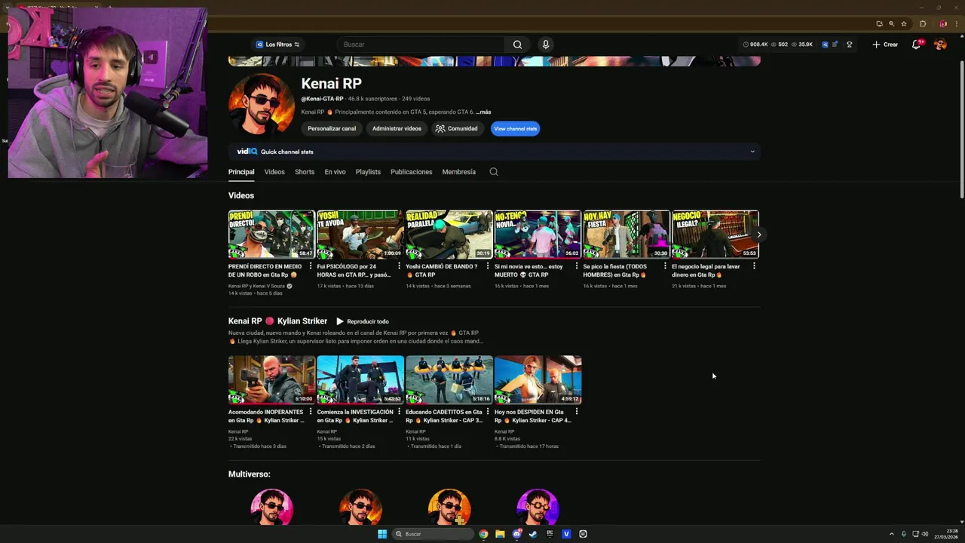Expand vidIQ Quick channel stats panel
965x543 pixels.
752,152
